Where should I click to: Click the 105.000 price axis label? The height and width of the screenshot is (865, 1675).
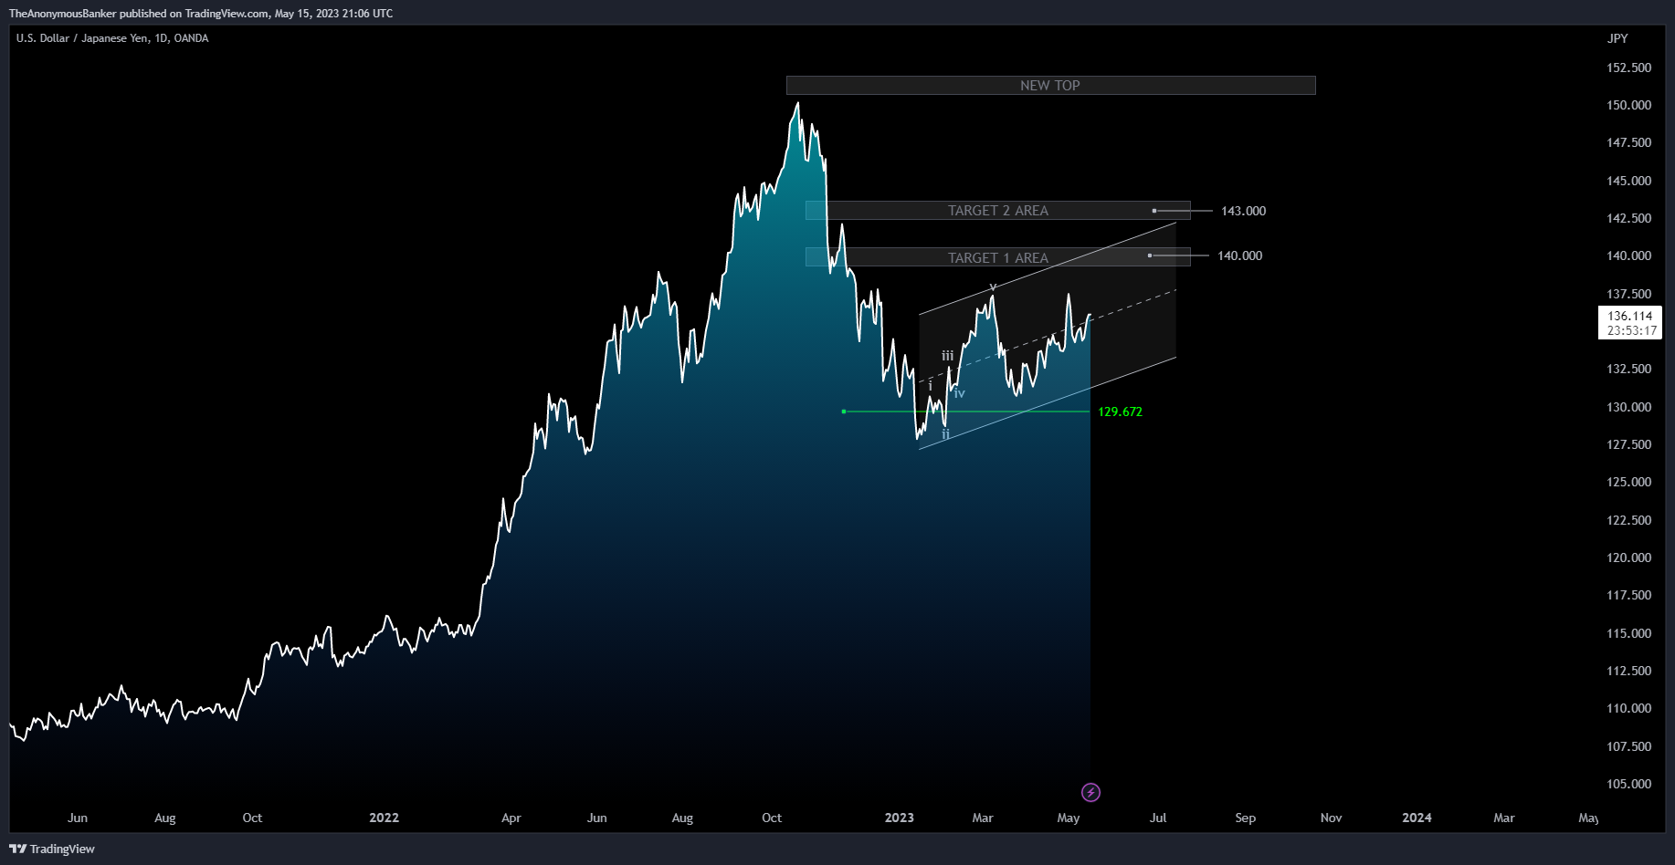click(1629, 784)
